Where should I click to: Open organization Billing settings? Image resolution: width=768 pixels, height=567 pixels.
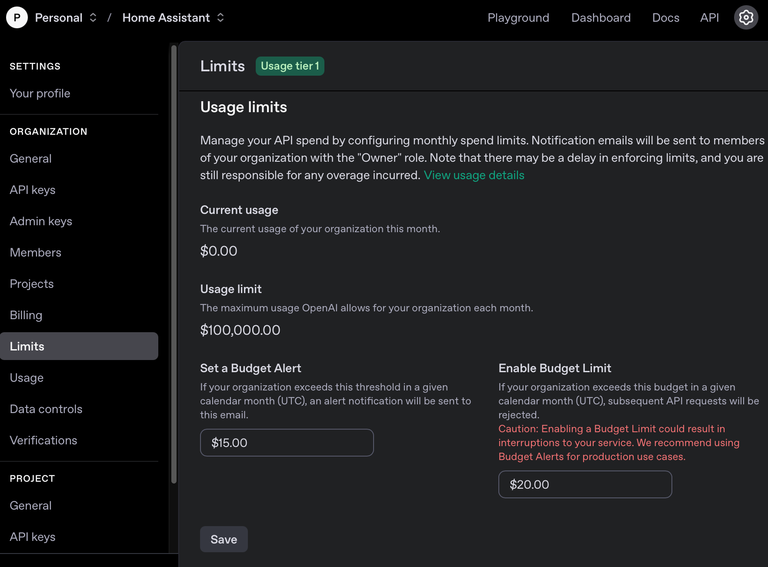pyautogui.click(x=26, y=315)
